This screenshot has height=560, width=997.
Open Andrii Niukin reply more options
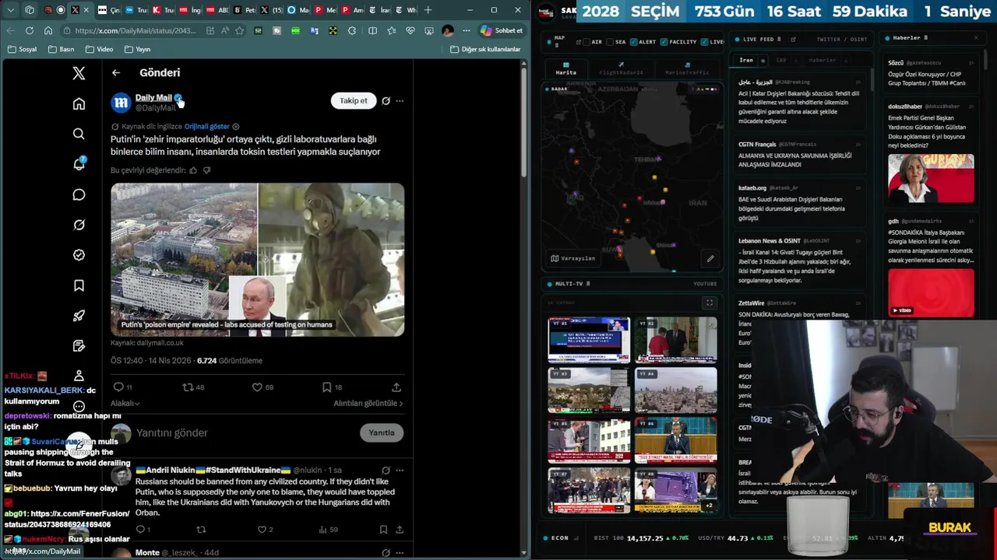tap(400, 470)
